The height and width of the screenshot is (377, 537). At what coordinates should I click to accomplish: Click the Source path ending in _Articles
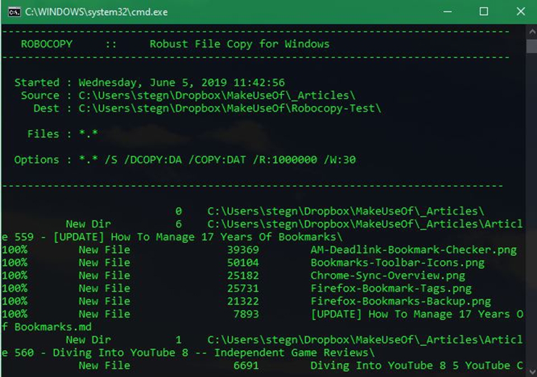217,96
